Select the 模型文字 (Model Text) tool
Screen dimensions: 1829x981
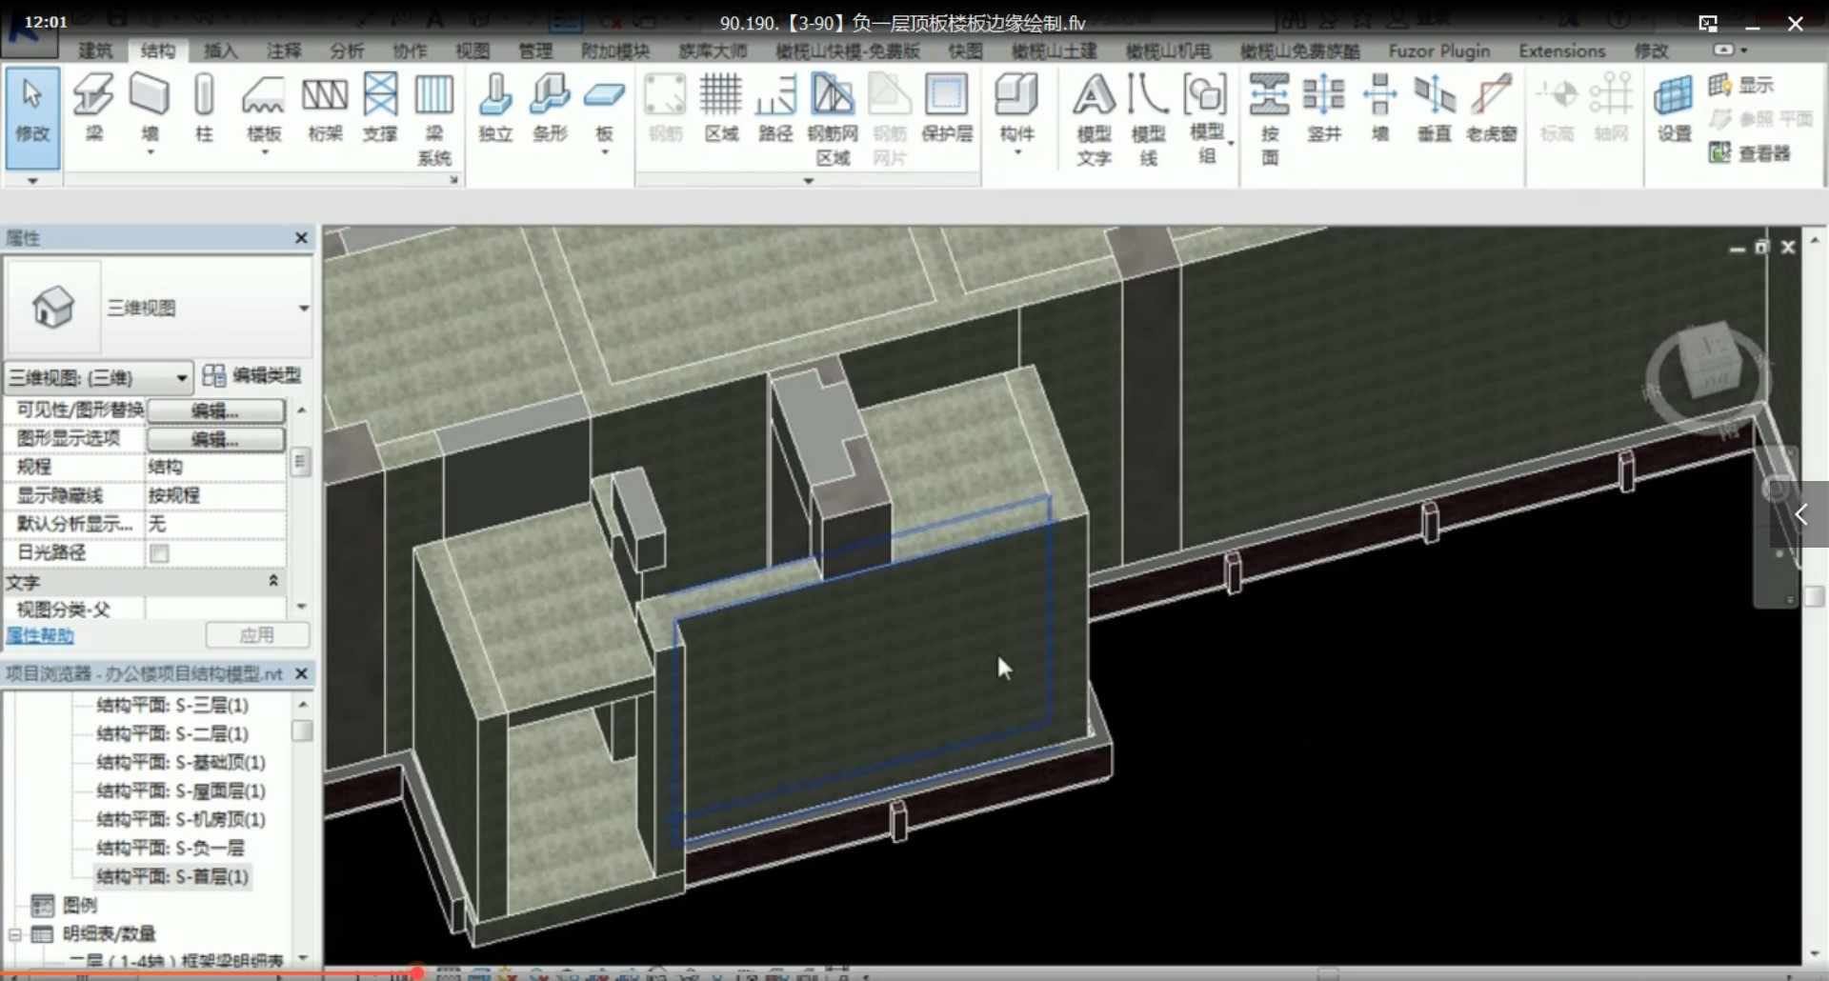(x=1093, y=114)
